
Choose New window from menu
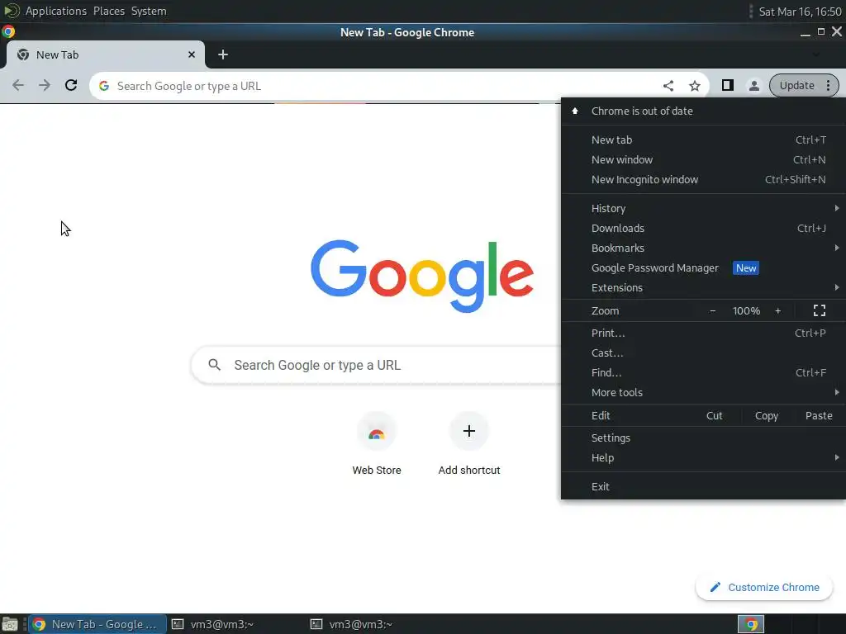704,159
